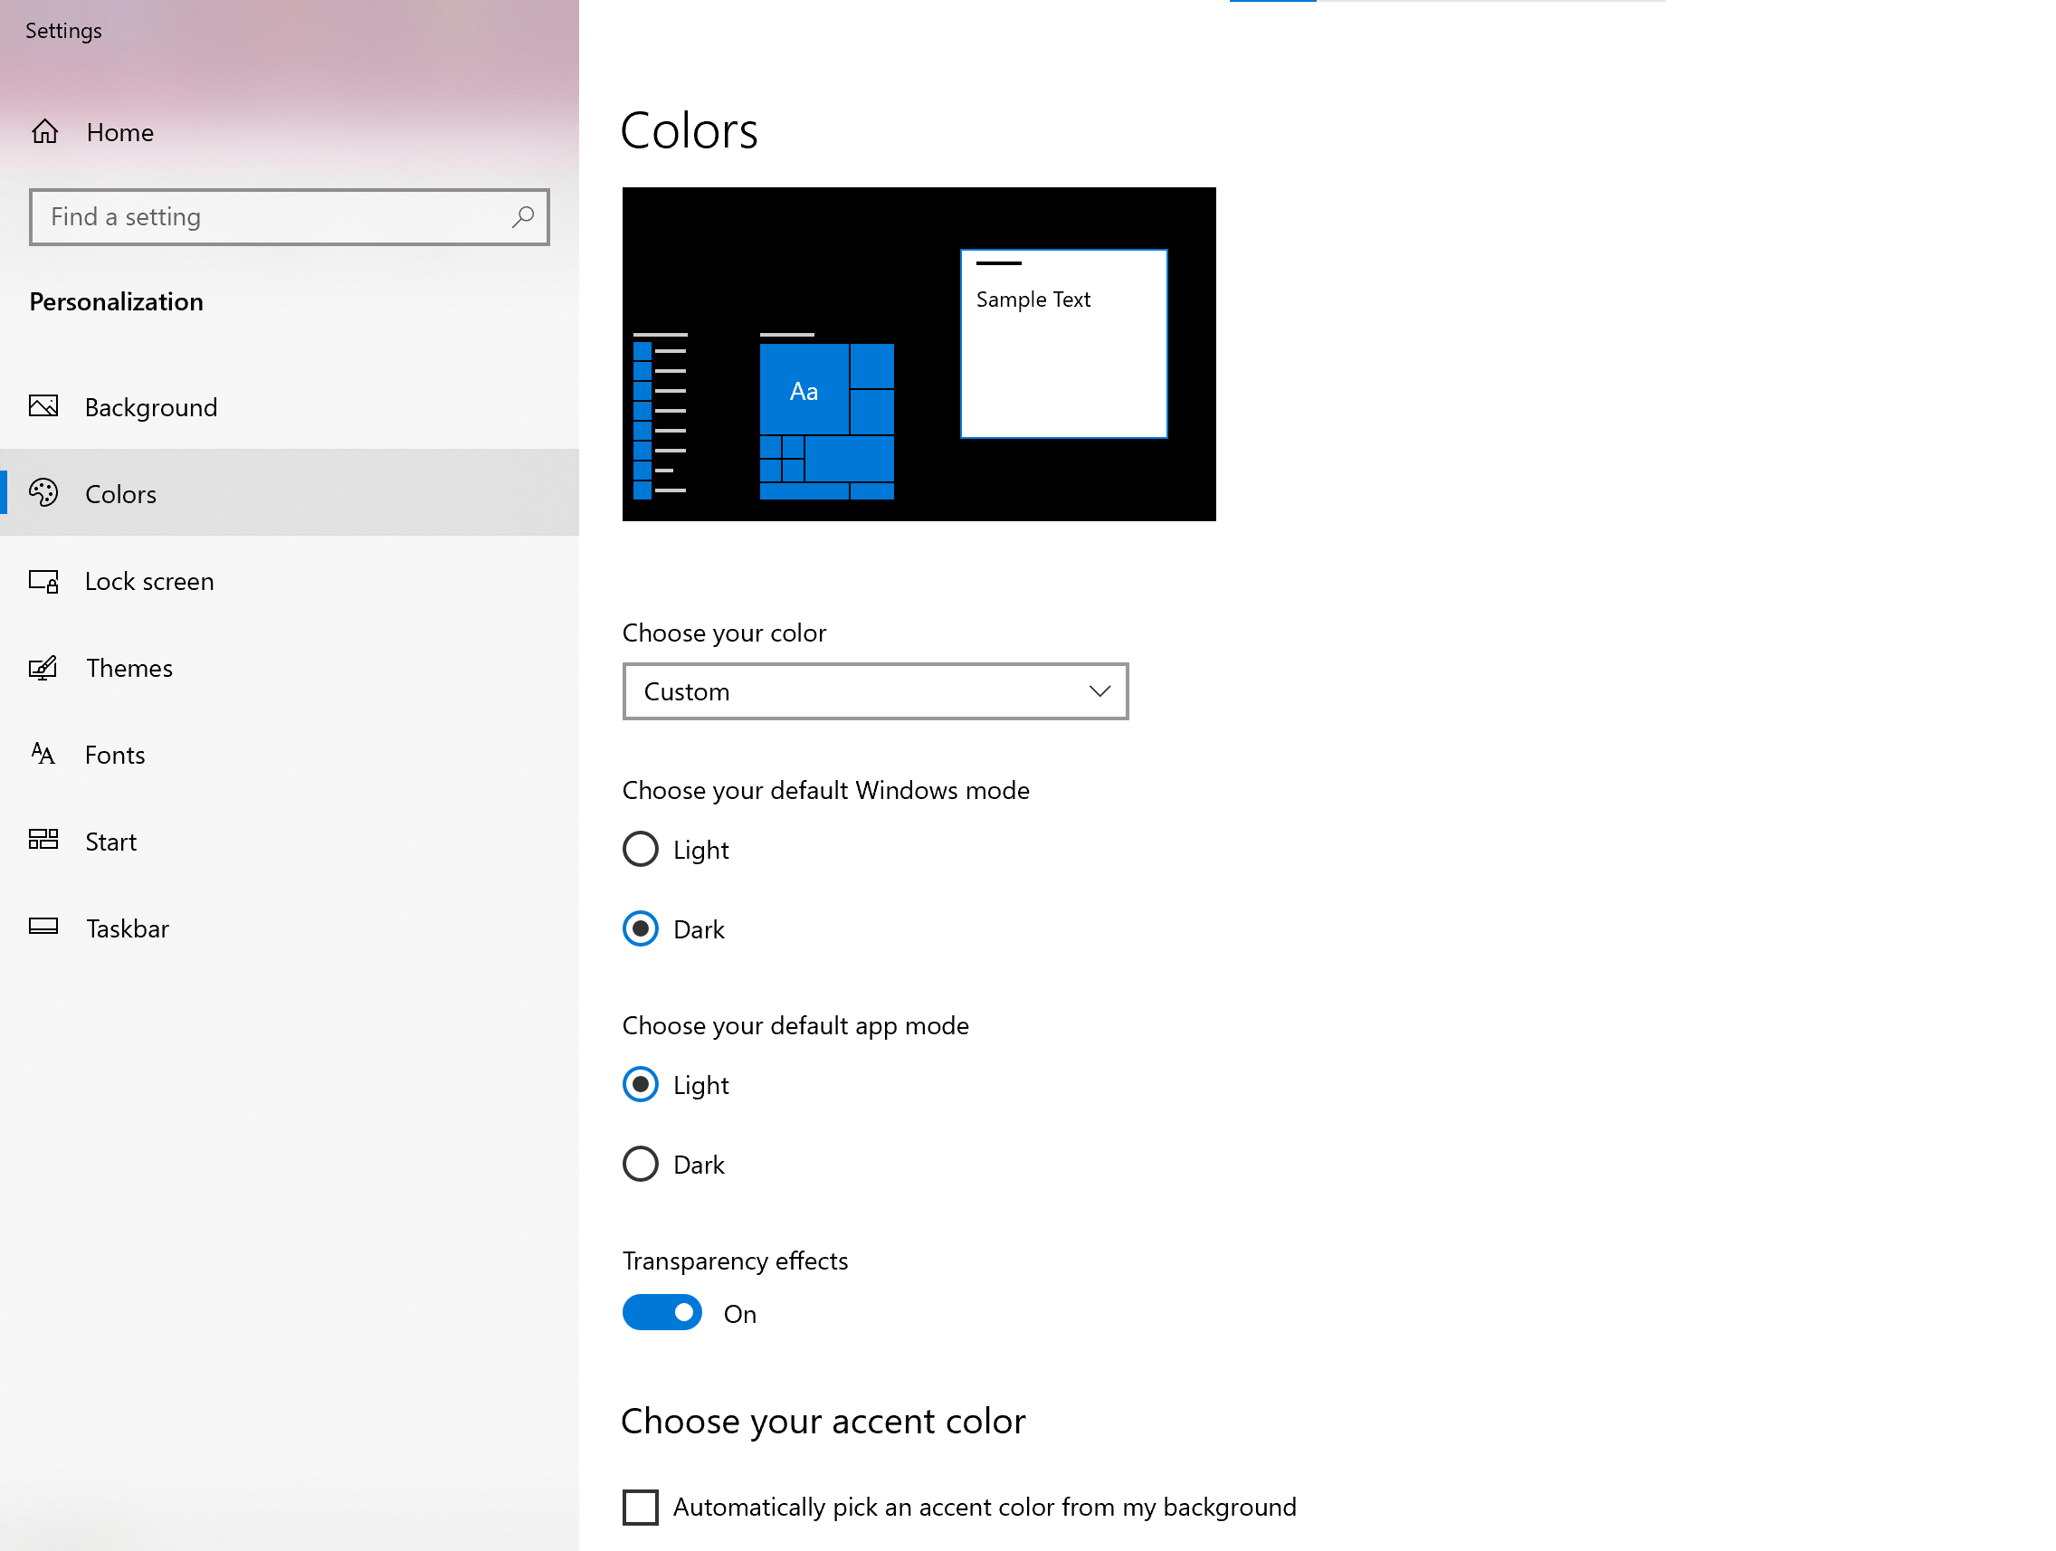Click the Home house icon
This screenshot has height=1551, width=2056.
pos(44,132)
